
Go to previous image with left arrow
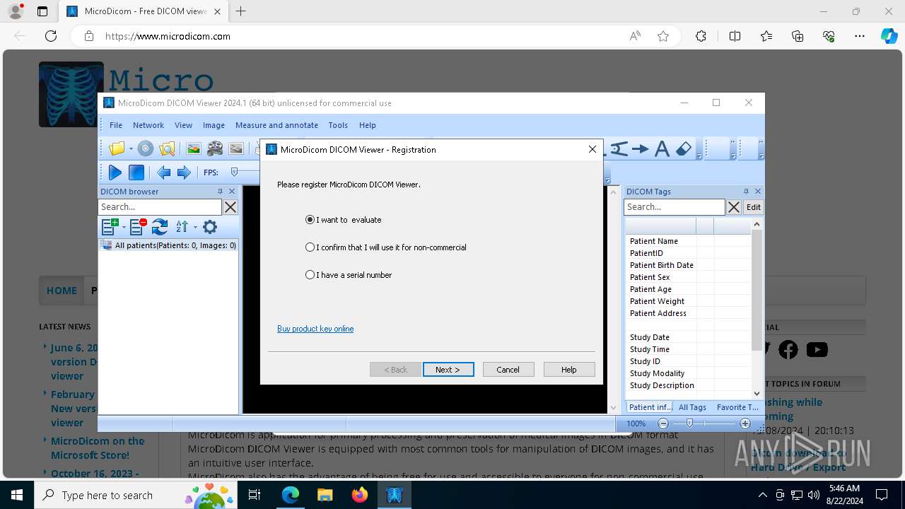(163, 172)
